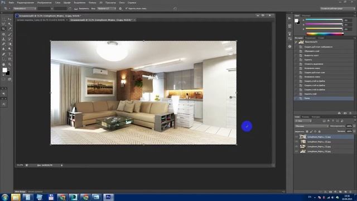
Task: Select the Magic Wand selection tool
Action: (9, 24)
